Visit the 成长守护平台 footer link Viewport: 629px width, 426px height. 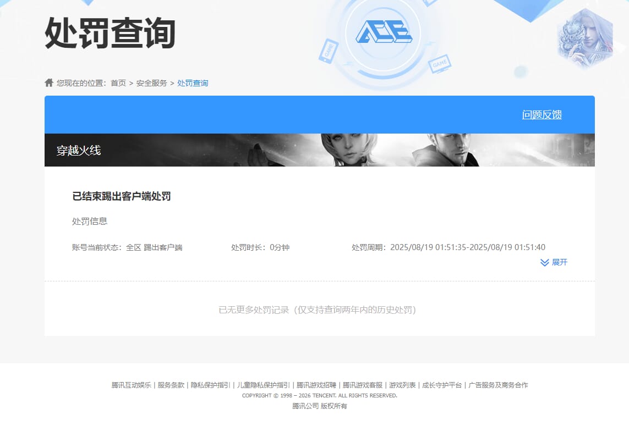[442, 385]
